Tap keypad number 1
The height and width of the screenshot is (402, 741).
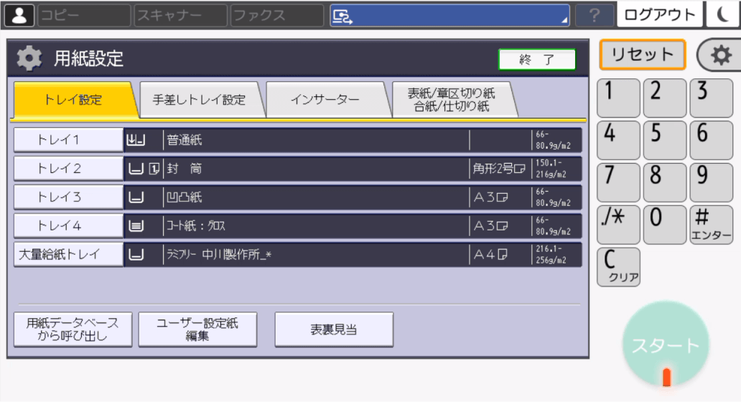point(619,98)
